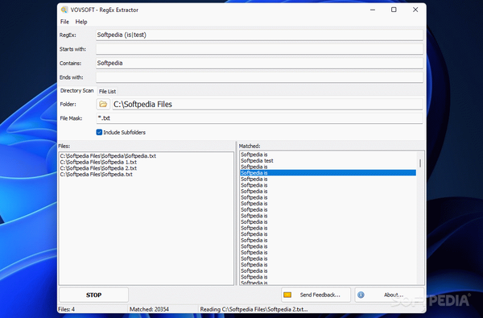Click the envelope icon on Send Feedback
This screenshot has height=318, width=483.
[x=287, y=295]
